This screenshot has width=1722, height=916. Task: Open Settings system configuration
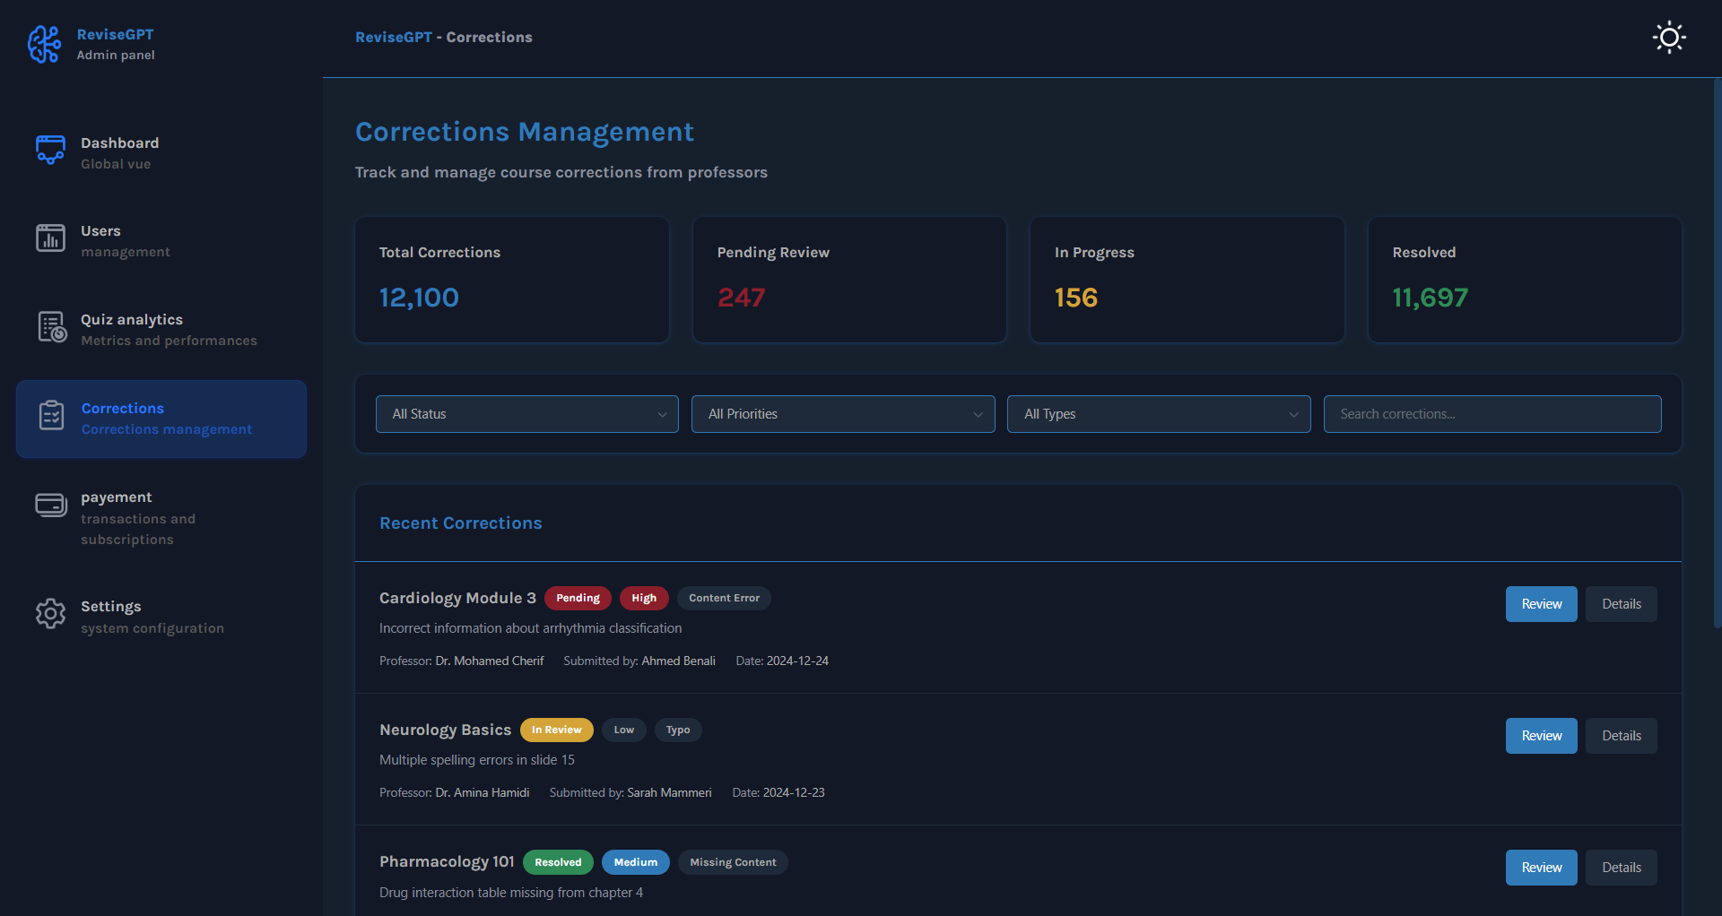(x=161, y=617)
